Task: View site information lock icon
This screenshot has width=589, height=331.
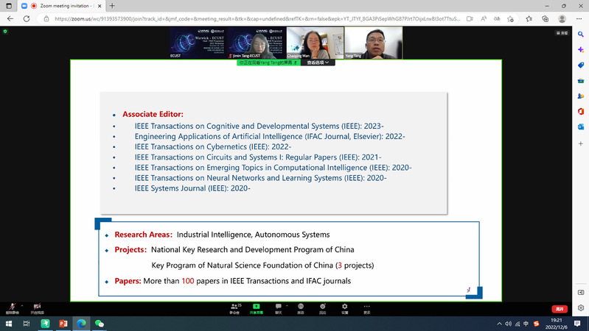Action: pyautogui.click(x=46, y=18)
